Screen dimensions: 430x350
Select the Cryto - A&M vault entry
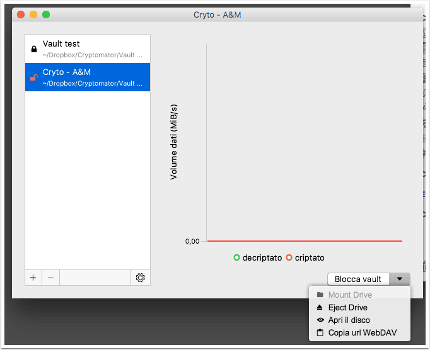88,77
